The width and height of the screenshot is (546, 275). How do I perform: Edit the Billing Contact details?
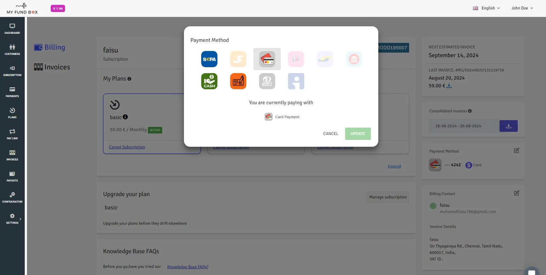pyautogui.click(x=516, y=193)
